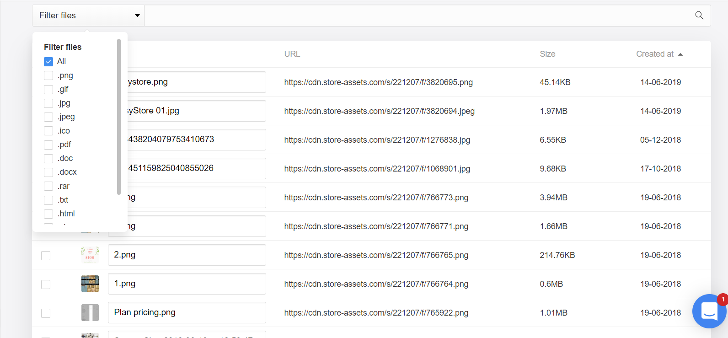Click the 05-12-2018 date cell
The height and width of the screenshot is (338, 728).
click(x=660, y=140)
